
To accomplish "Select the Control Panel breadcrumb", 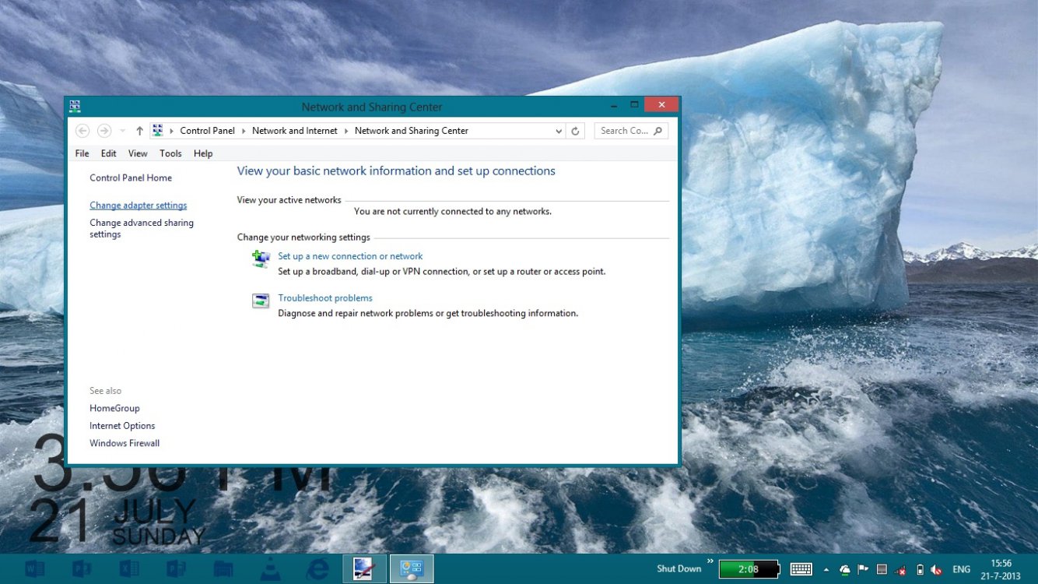I will (x=208, y=131).
